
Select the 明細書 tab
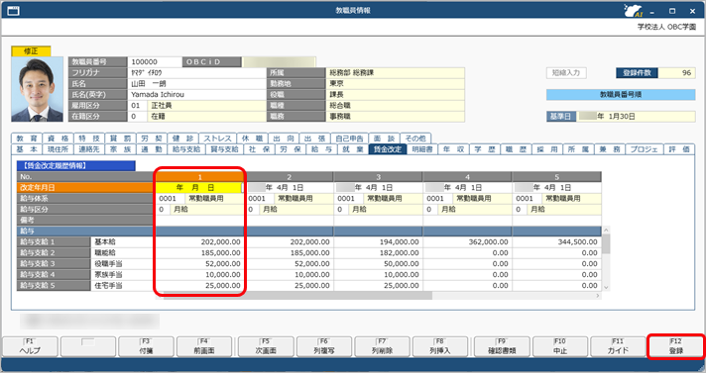pyautogui.click(x=422, y=149)
